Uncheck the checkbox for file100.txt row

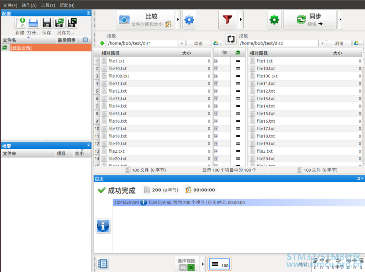pos(216,76)
